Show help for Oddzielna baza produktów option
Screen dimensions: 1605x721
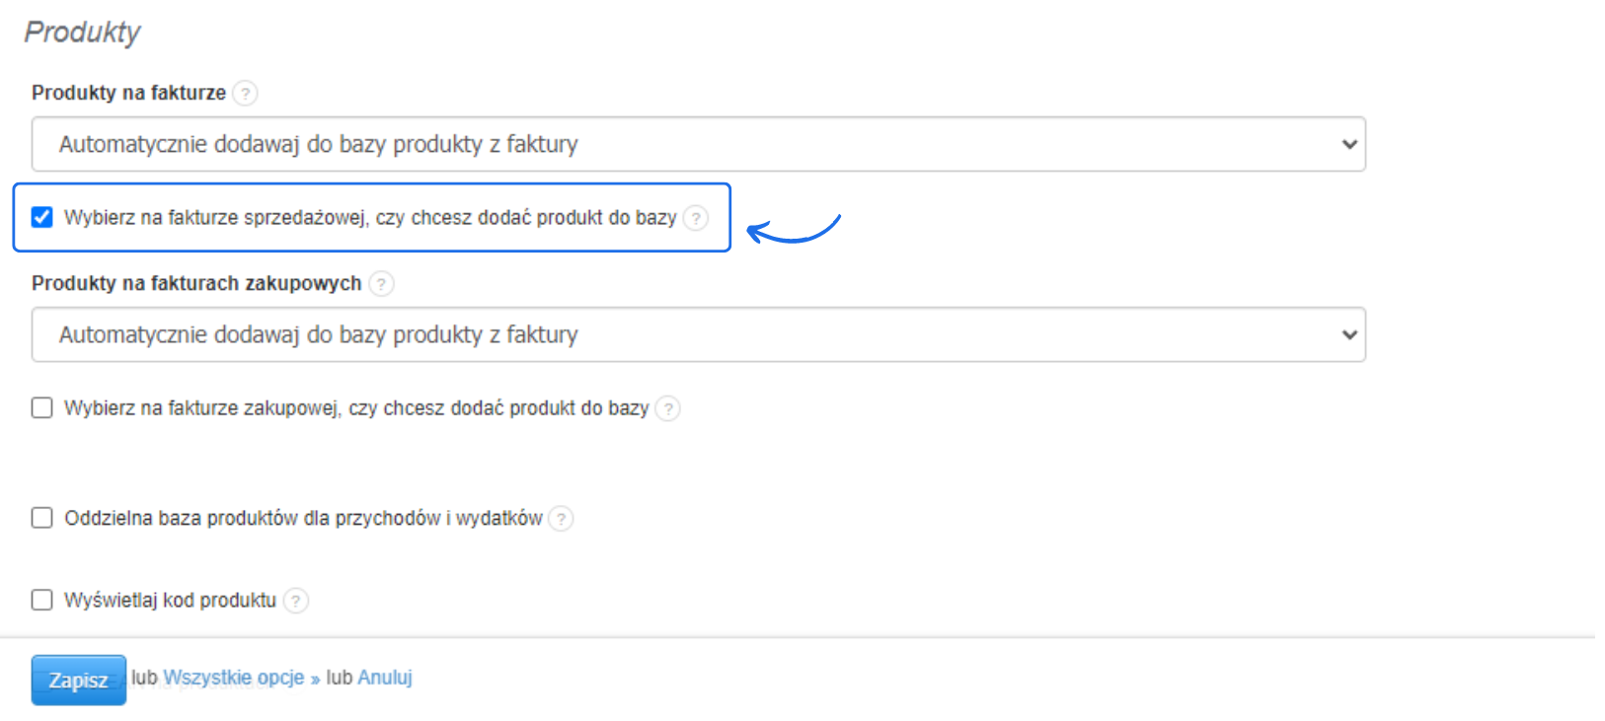[x=561, y=519]
